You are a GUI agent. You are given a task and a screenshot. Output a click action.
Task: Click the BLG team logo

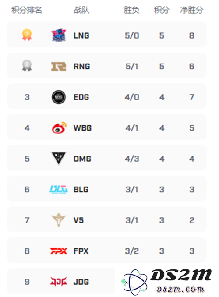tap(59, 189)
